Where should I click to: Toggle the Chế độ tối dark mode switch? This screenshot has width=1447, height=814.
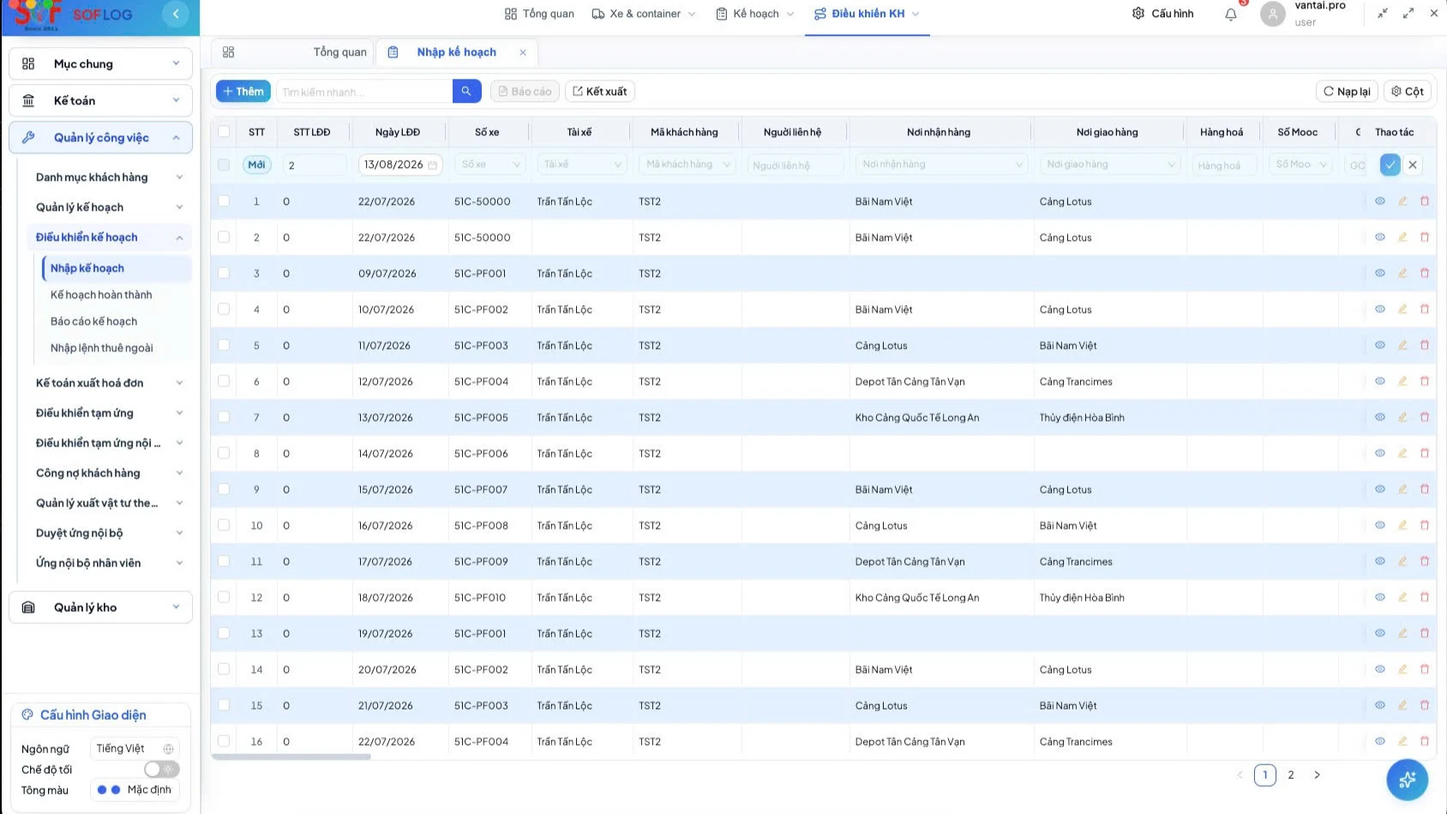coord(161,769)
